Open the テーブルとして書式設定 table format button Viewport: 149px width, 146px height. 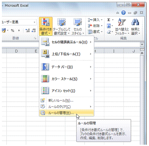(x=61, y=26)
